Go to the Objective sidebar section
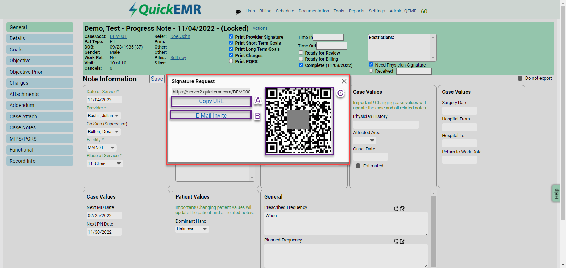This screenshot has height=268, width=566. coord(40,61)
